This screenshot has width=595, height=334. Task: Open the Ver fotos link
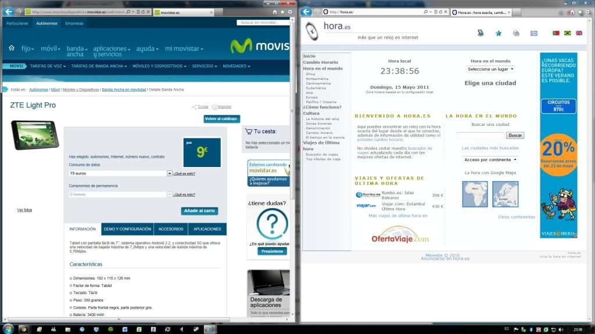(x=24, y=210)
